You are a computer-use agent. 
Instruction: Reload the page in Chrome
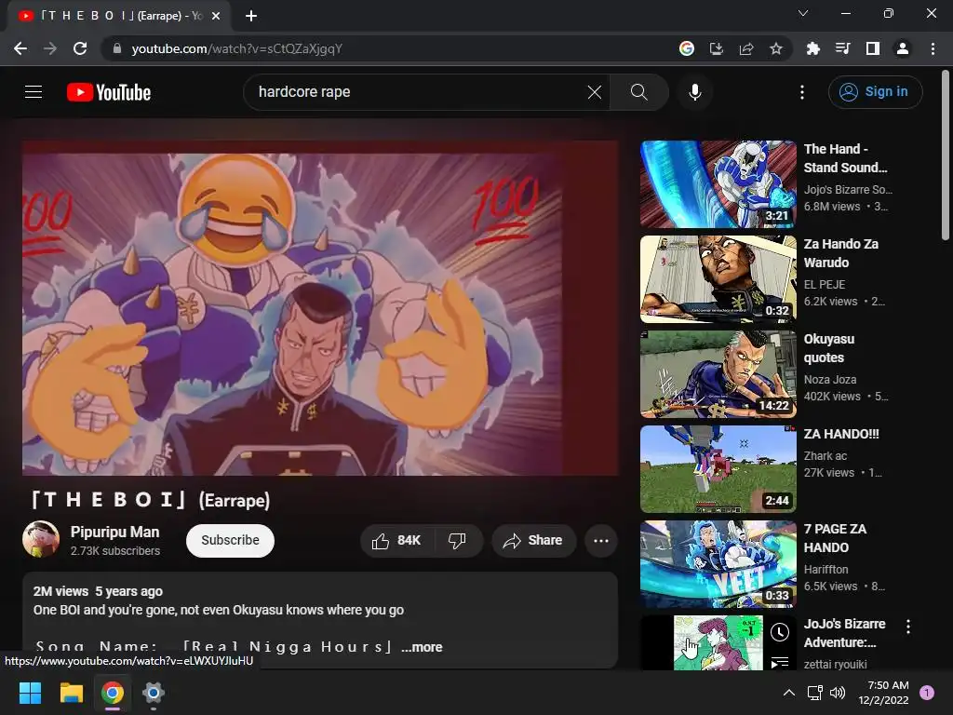[80, 48]
